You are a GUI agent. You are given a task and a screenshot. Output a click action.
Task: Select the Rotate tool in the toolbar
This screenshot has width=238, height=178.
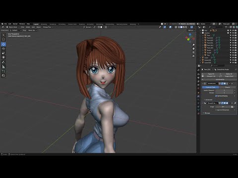pyautogui.click(x=3, y=48)
